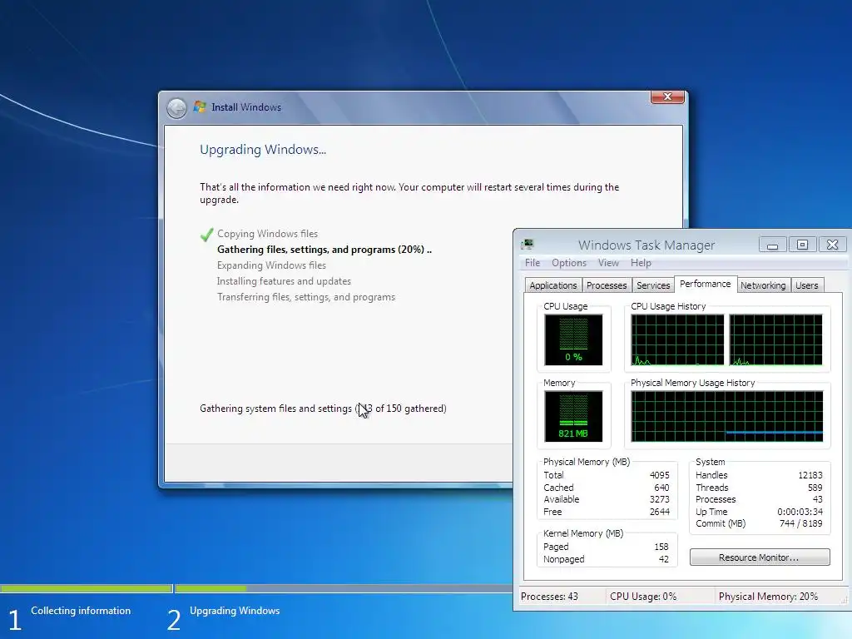Image resolution: width=852 pixels, height=639 pixels.
Task: Switch to the Networking tab
Action: tap(763, 285)
